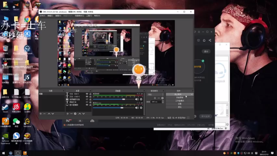Viewport: 277px width, 156px height.
Task: Open the Steam desktop shortcut
Action: pyautogui.click(x=5, y=108)
